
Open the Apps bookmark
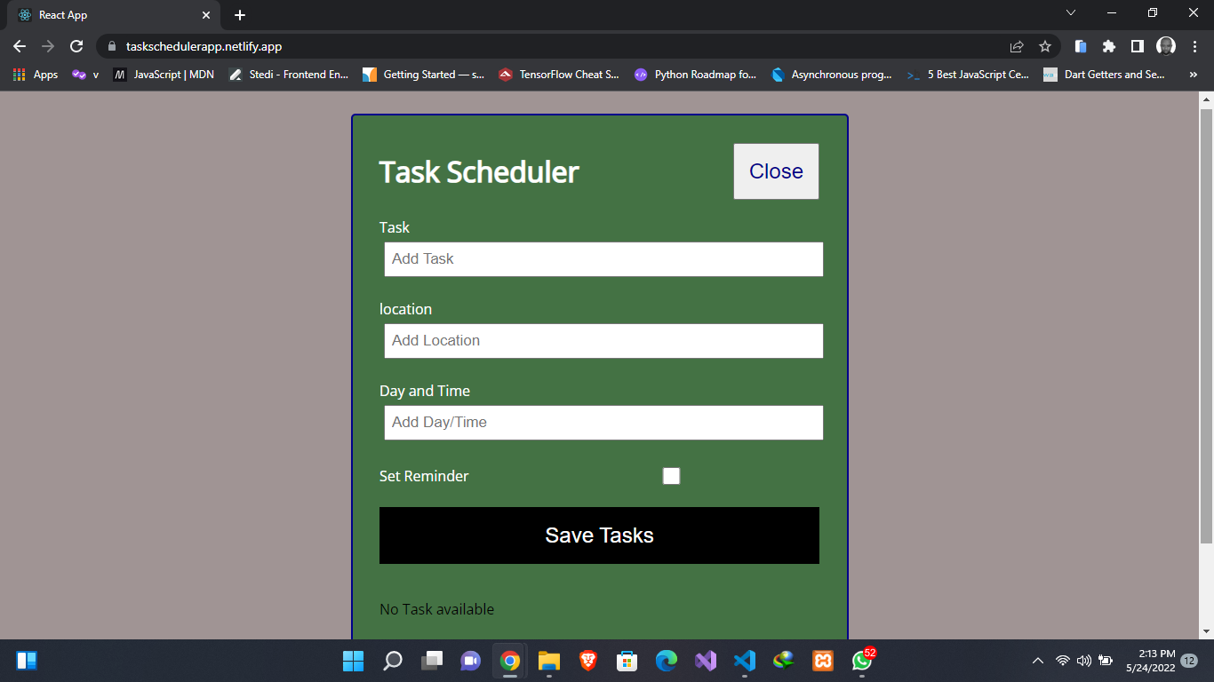[x=36, y=75]
